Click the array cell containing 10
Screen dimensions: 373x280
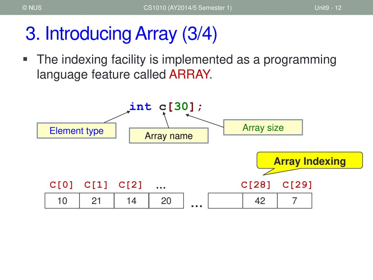coord(62,201)
